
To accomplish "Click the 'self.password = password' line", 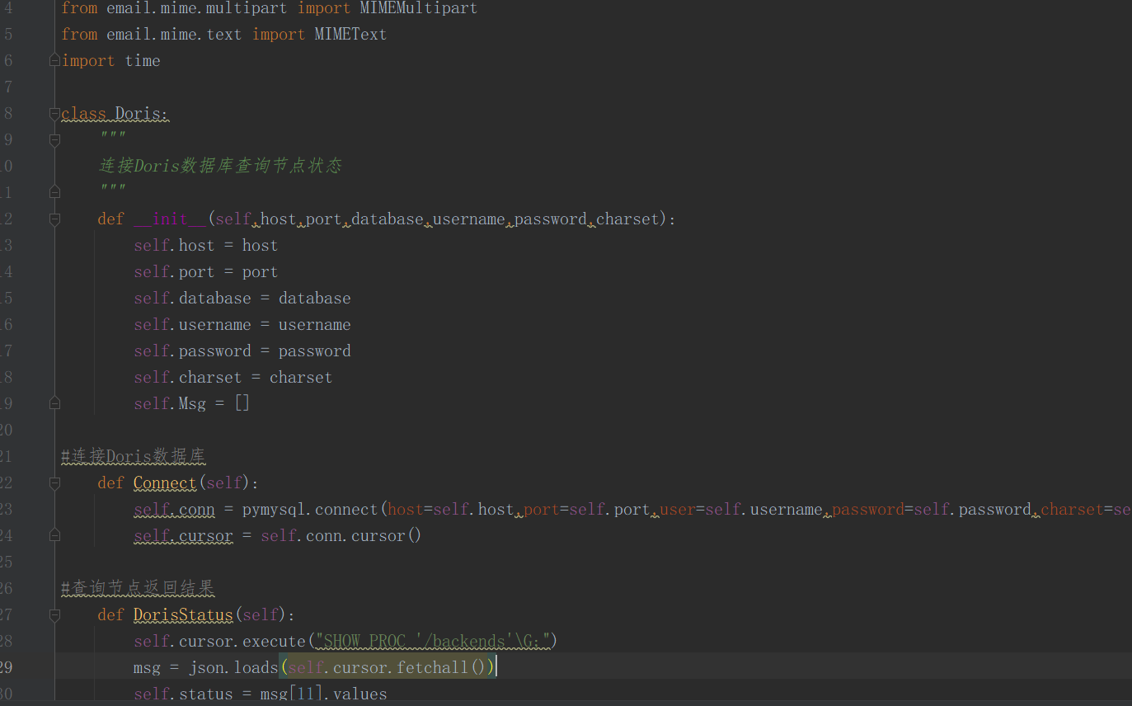I will (242, 351).
